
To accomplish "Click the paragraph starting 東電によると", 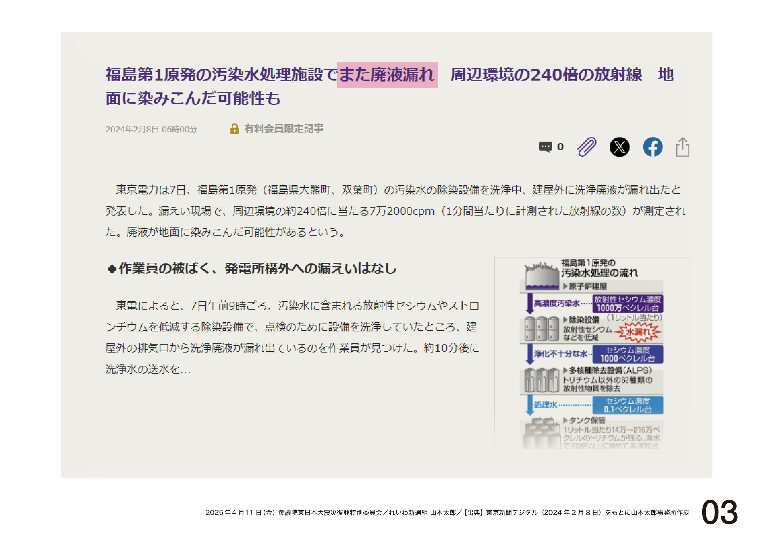I will pyautogui.click(x=292, y=337).
